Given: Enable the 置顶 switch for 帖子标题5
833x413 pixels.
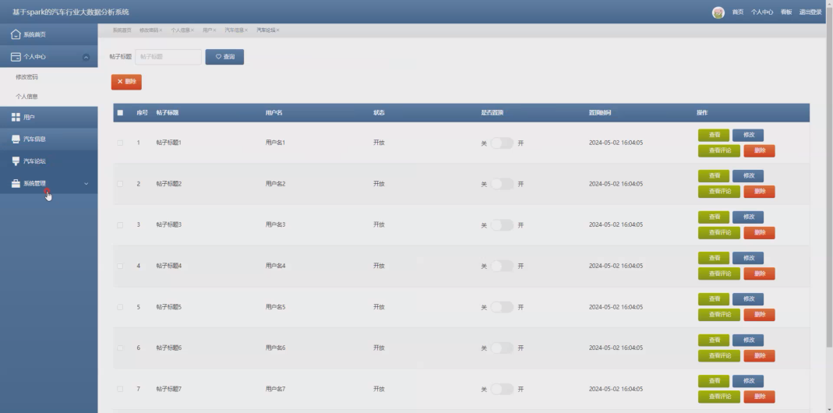Looking at the screenshot, I should point(502,307).
